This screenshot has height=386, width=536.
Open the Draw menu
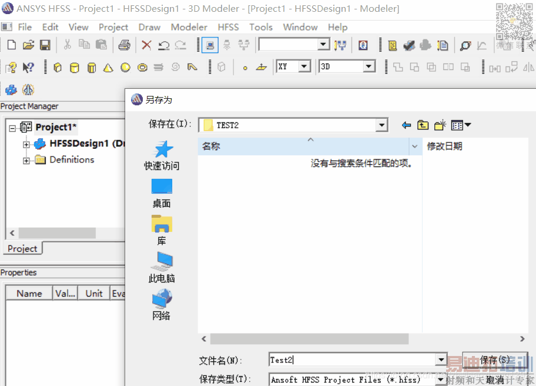click(x=149, y=27)
